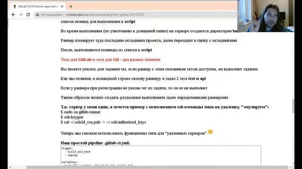This screenshot has width=302, height=169.
Task: Click the "variables:" line in code box
Action: pyautogui.click(x=69, y=162)
